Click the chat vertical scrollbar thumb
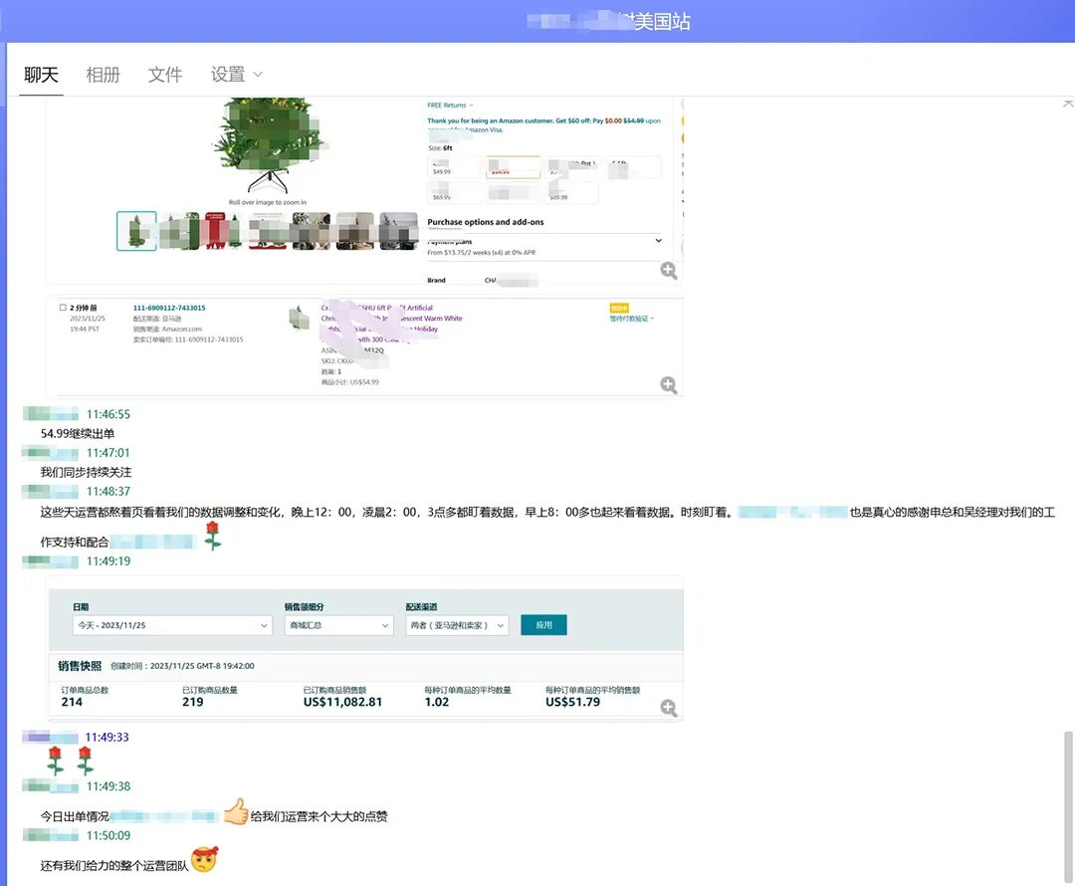Viewport: 1075px width, 886px height. 1068,807
